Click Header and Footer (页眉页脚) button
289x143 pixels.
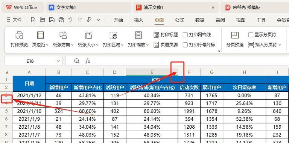tap(166, 45)
